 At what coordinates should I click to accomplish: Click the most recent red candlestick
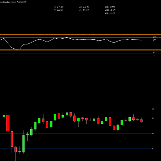[141, 121]
